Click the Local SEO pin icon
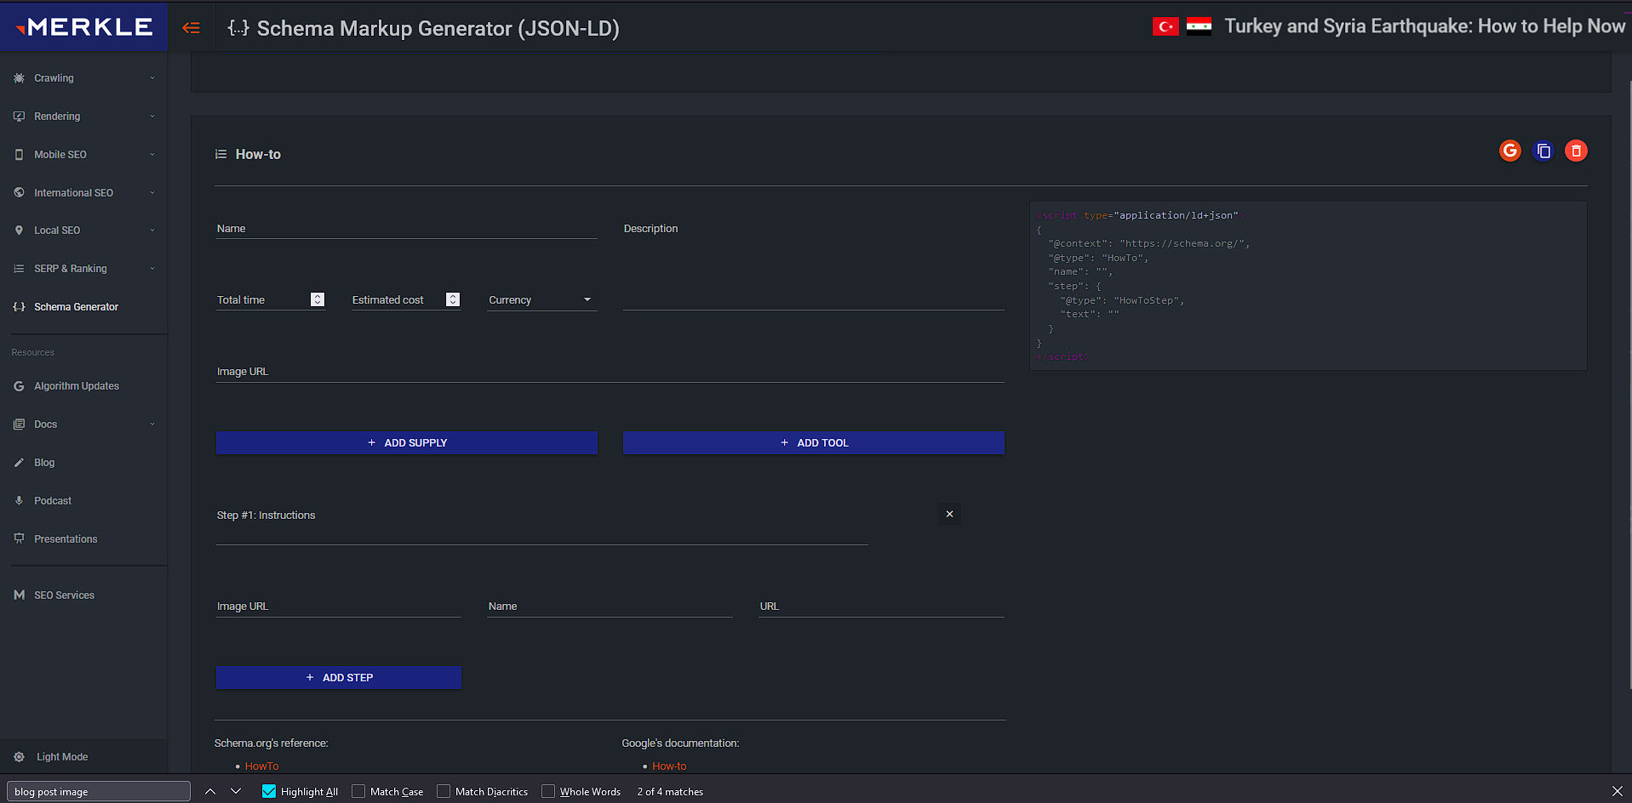The height and width of the screenshot is (803, 1632). tap(19, 230)
